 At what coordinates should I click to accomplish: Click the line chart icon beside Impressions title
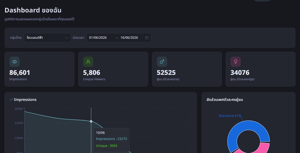click(x=11, y=100)
